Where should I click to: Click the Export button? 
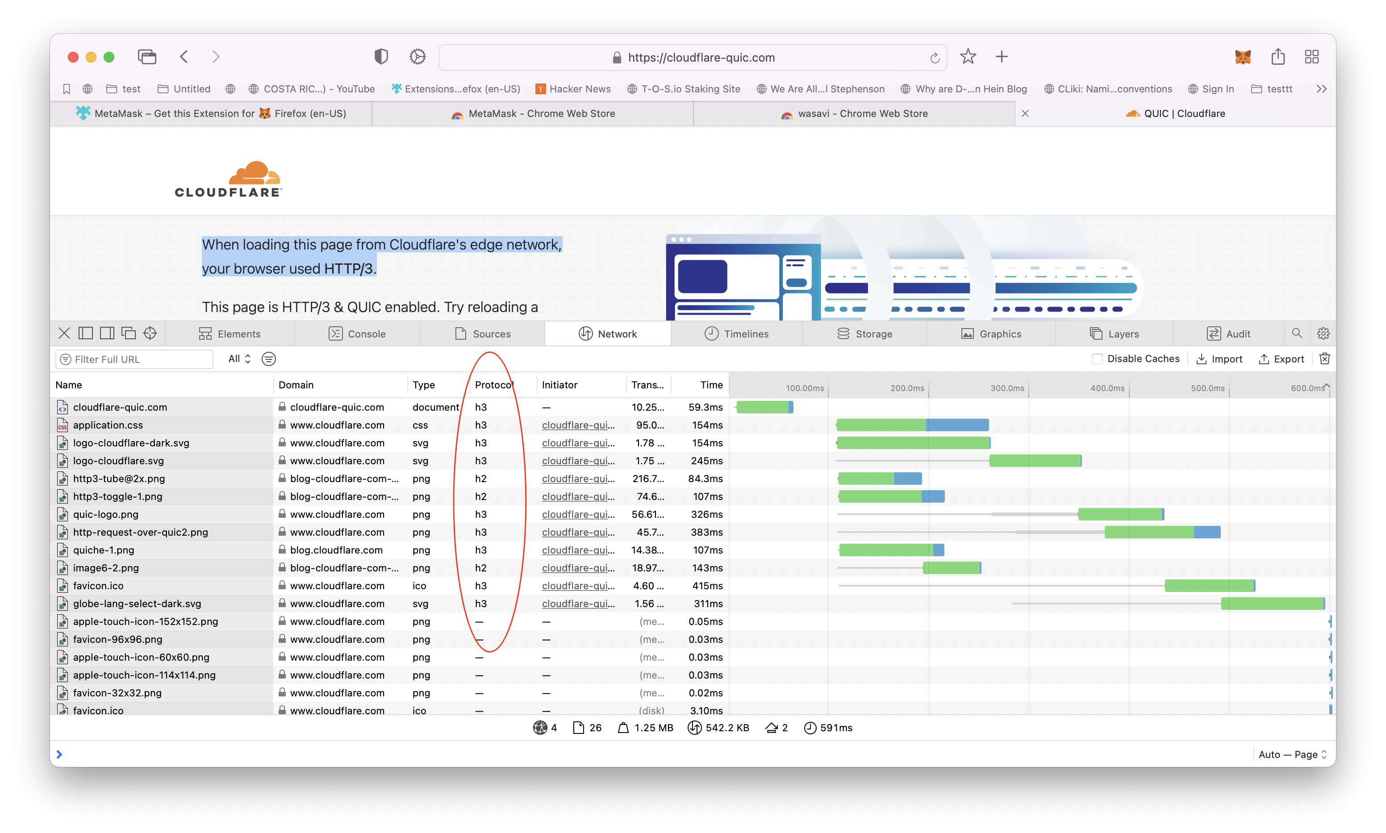(1281, 358)
